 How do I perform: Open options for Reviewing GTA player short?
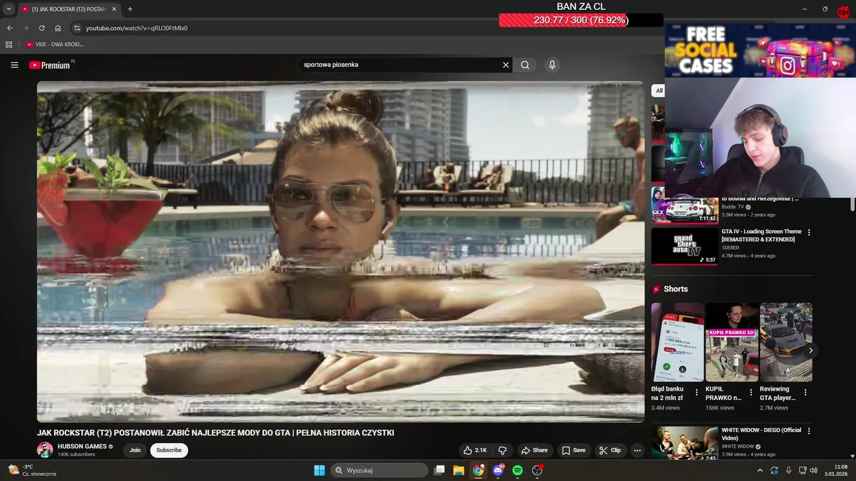pos(805,392)
